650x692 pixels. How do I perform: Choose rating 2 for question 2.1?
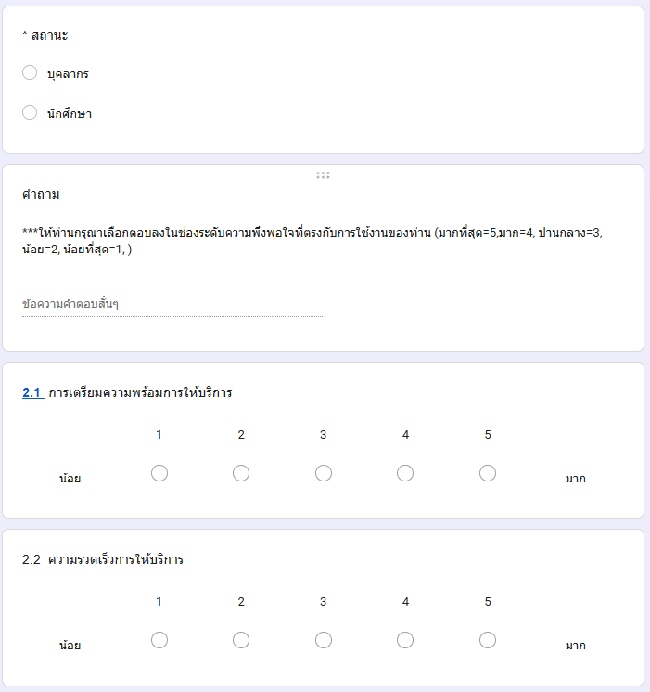(241, 473)
